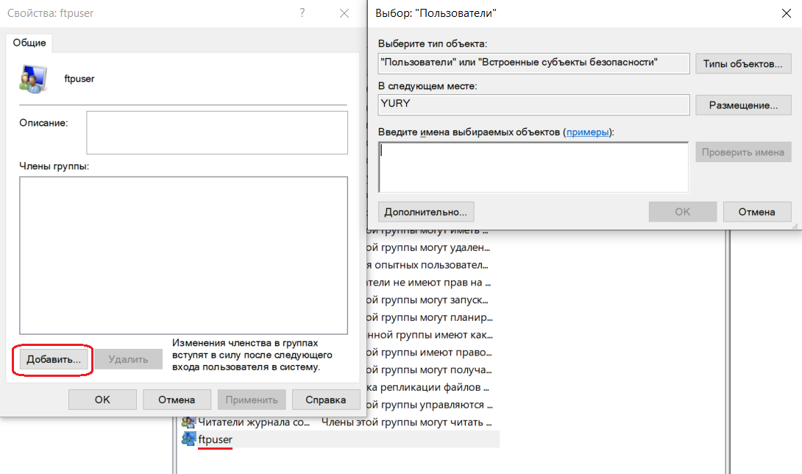Screen dimensions: 802x474
Task: Click the event log readers group icon
Action: click(189, 422)
